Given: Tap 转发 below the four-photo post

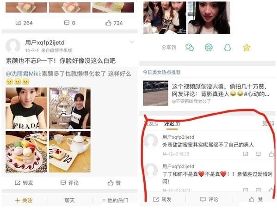Looking at the screenshot, I should tap(24, 183).
